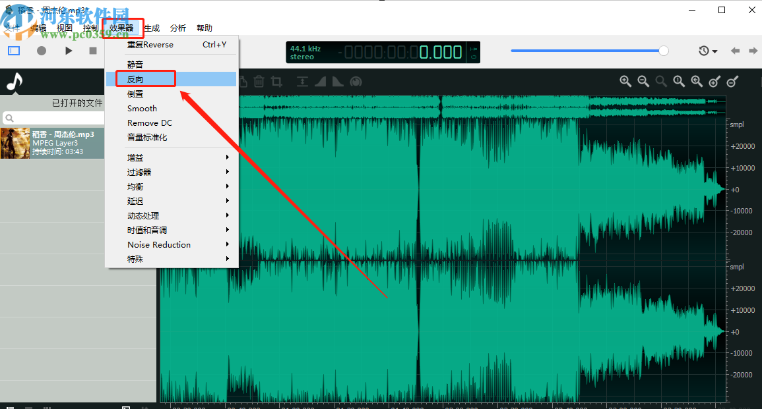The width and height of the screenshot is (762, 409).
Task: Click the undo left arrow
Action: [x=735, y=51]
